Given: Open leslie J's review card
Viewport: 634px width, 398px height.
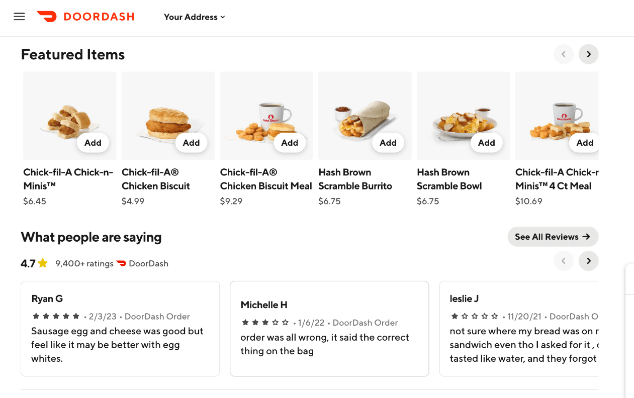Looking at the screenshot, I should (x=518, y=328).
